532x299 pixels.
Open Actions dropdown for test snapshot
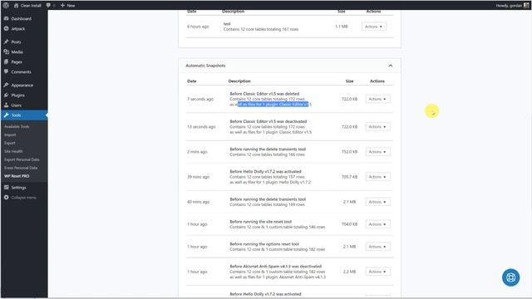(x=373, y=27)
